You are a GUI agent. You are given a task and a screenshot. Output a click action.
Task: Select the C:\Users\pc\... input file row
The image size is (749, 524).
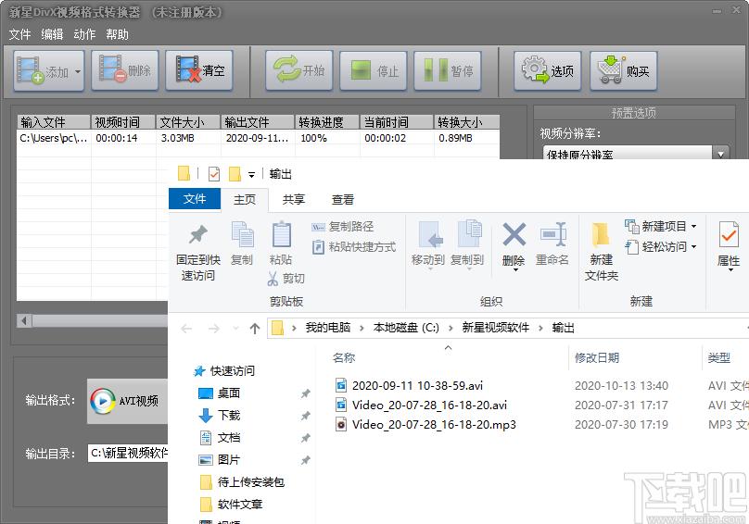point(258,138)
